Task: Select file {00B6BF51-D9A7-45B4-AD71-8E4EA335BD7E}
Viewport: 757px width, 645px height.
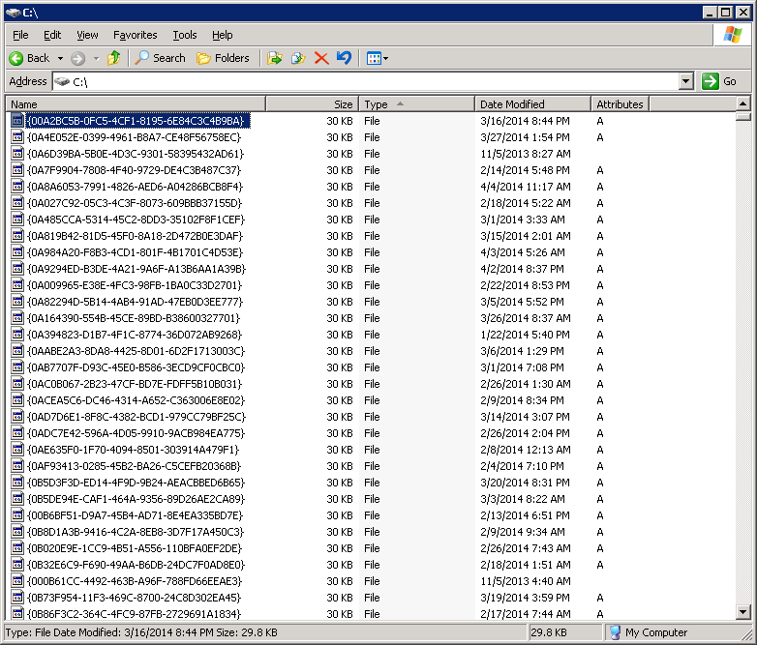Action: click(x=135, y=515)
